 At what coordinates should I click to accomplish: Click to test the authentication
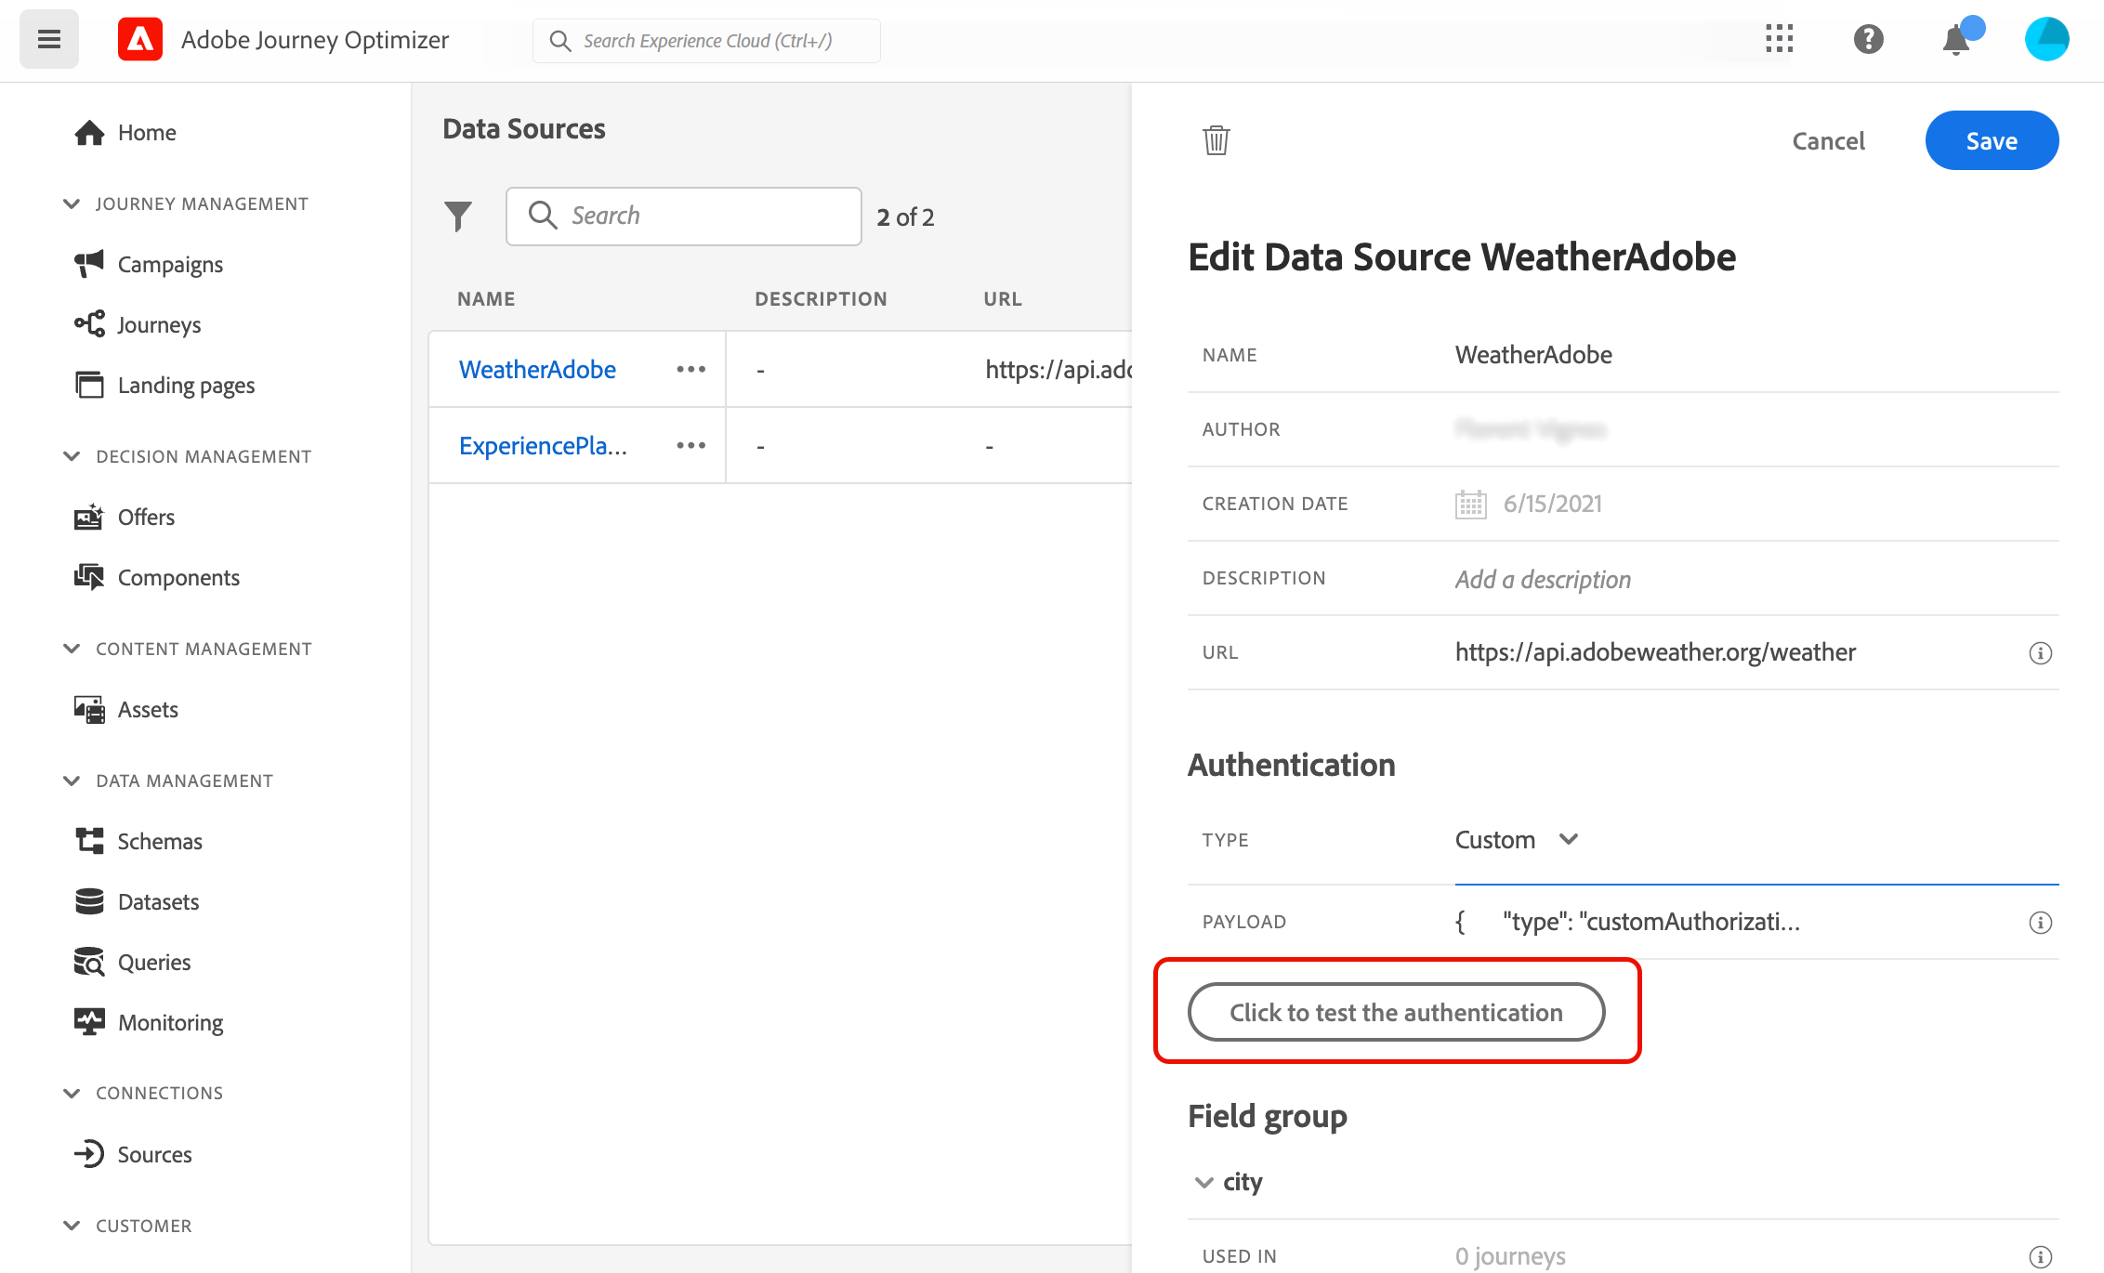[1396, 1012]
